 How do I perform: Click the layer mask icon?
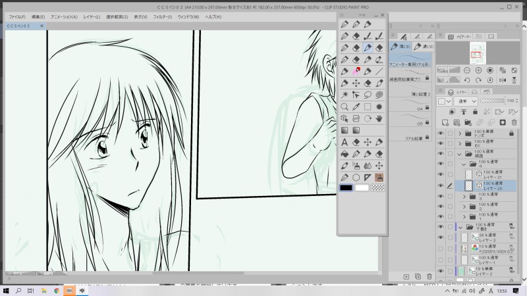click(503, 122)
